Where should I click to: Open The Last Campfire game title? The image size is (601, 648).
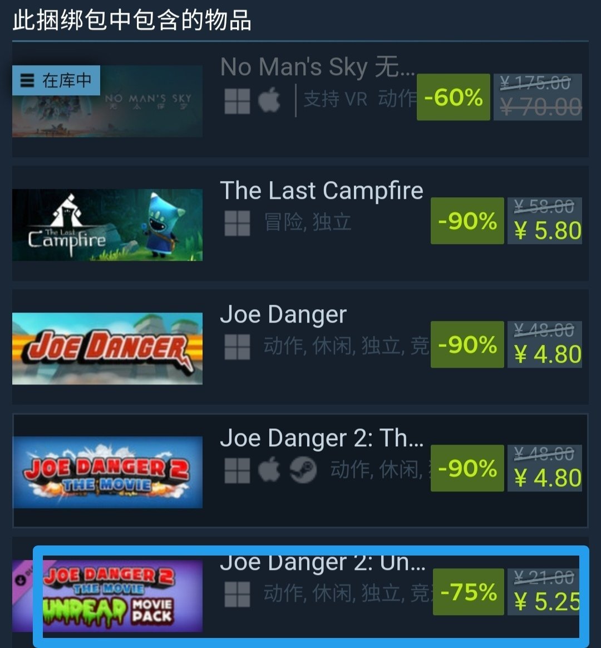click(x=322, y=191)
